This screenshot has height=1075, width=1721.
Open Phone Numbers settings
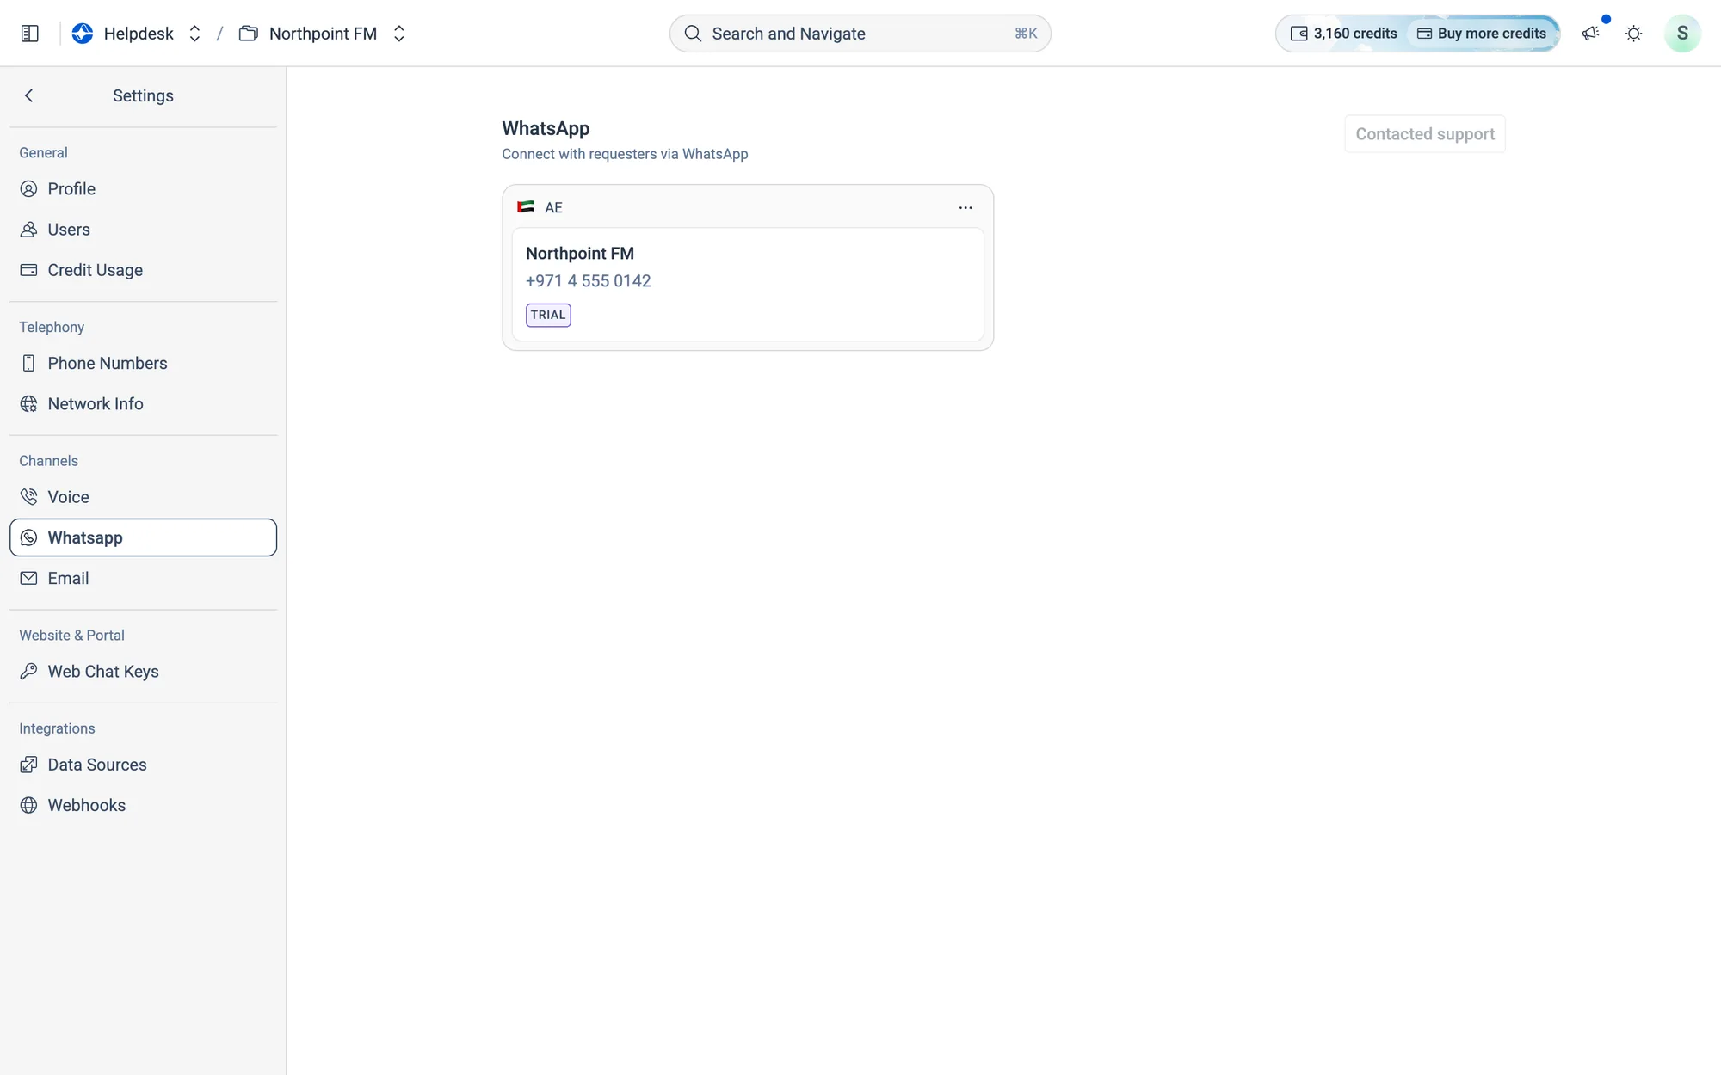pyautogui.click(x=144, y=363)
